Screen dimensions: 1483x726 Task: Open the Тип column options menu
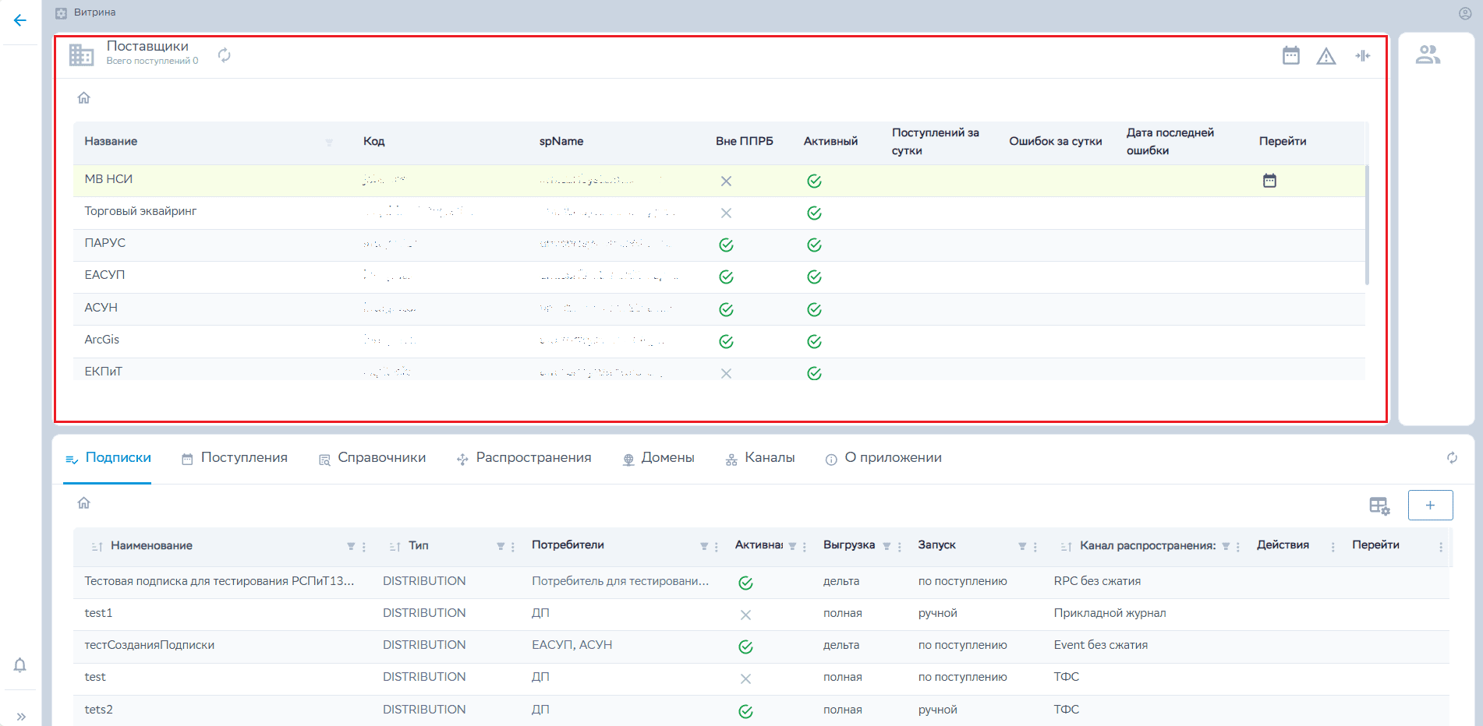coord(513,547)
